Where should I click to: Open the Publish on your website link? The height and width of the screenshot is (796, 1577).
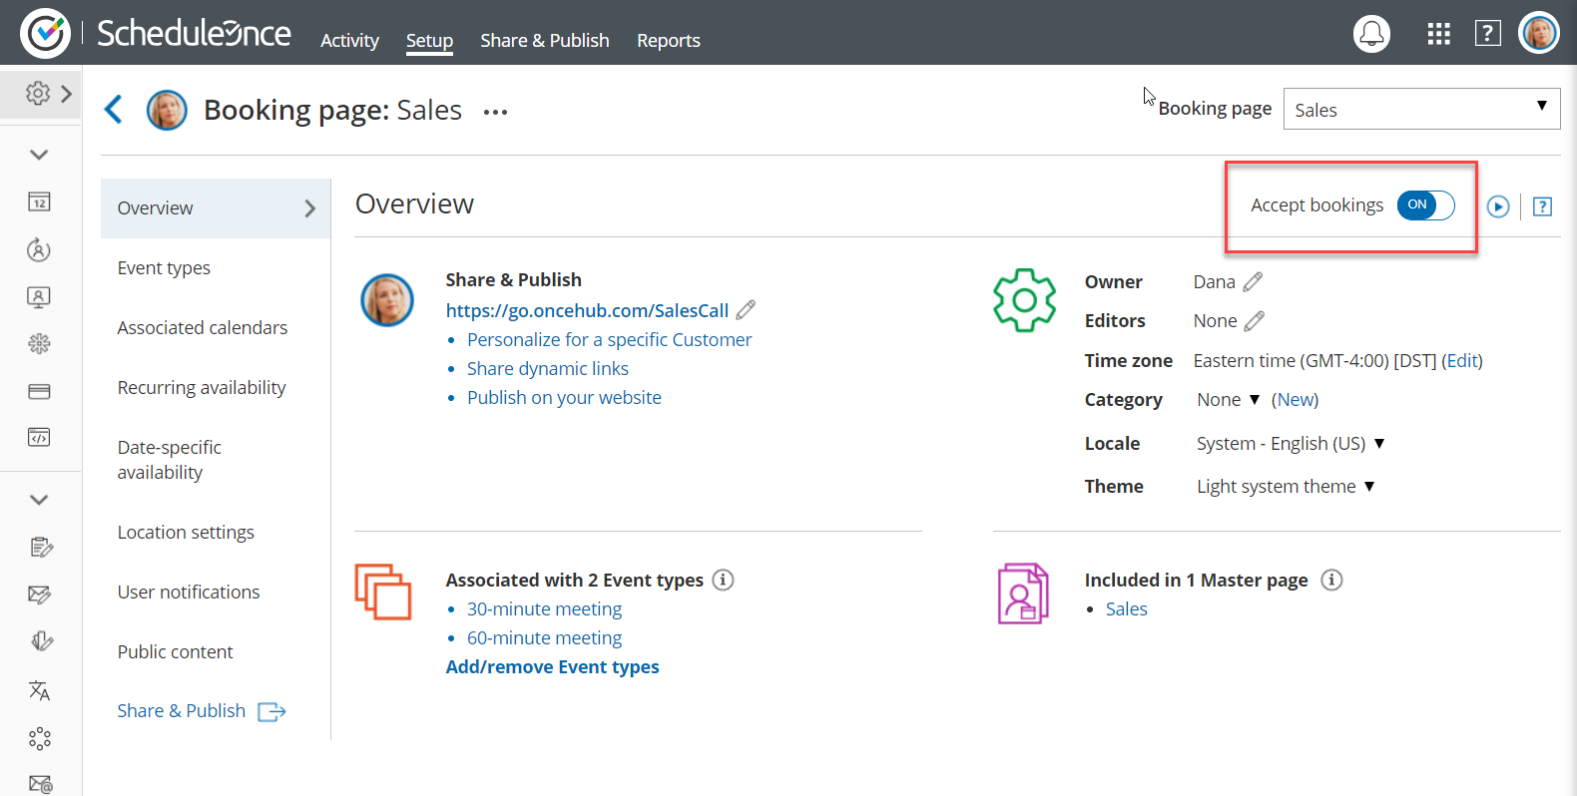tap(564, 397)
